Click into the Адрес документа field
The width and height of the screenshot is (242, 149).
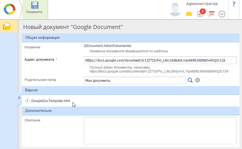click(x=160, y=60)
